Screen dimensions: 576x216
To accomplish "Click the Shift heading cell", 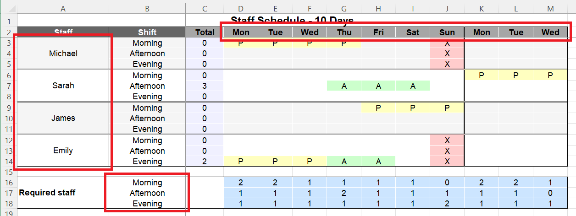I will [x=147, y=32].
